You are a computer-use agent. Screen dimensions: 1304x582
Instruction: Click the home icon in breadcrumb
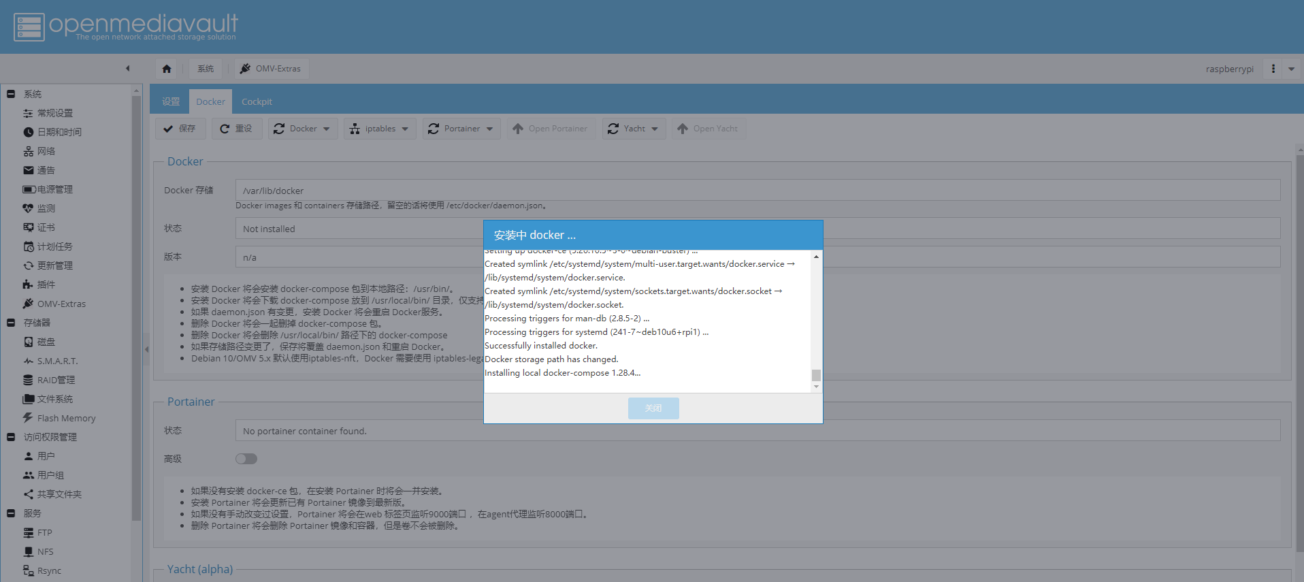tap(167, 69)
